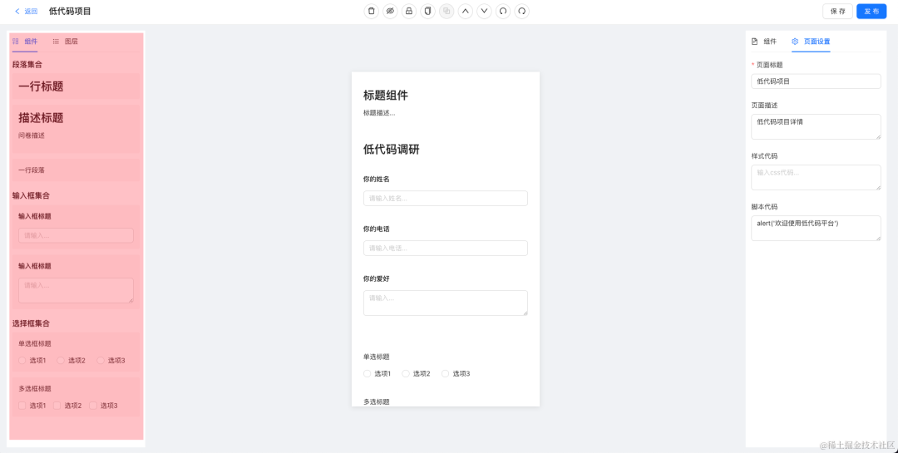Viewport: 898px width, 453px height.
Task: Check 选项1 under 多选框标题
Action: click(22, 406)
